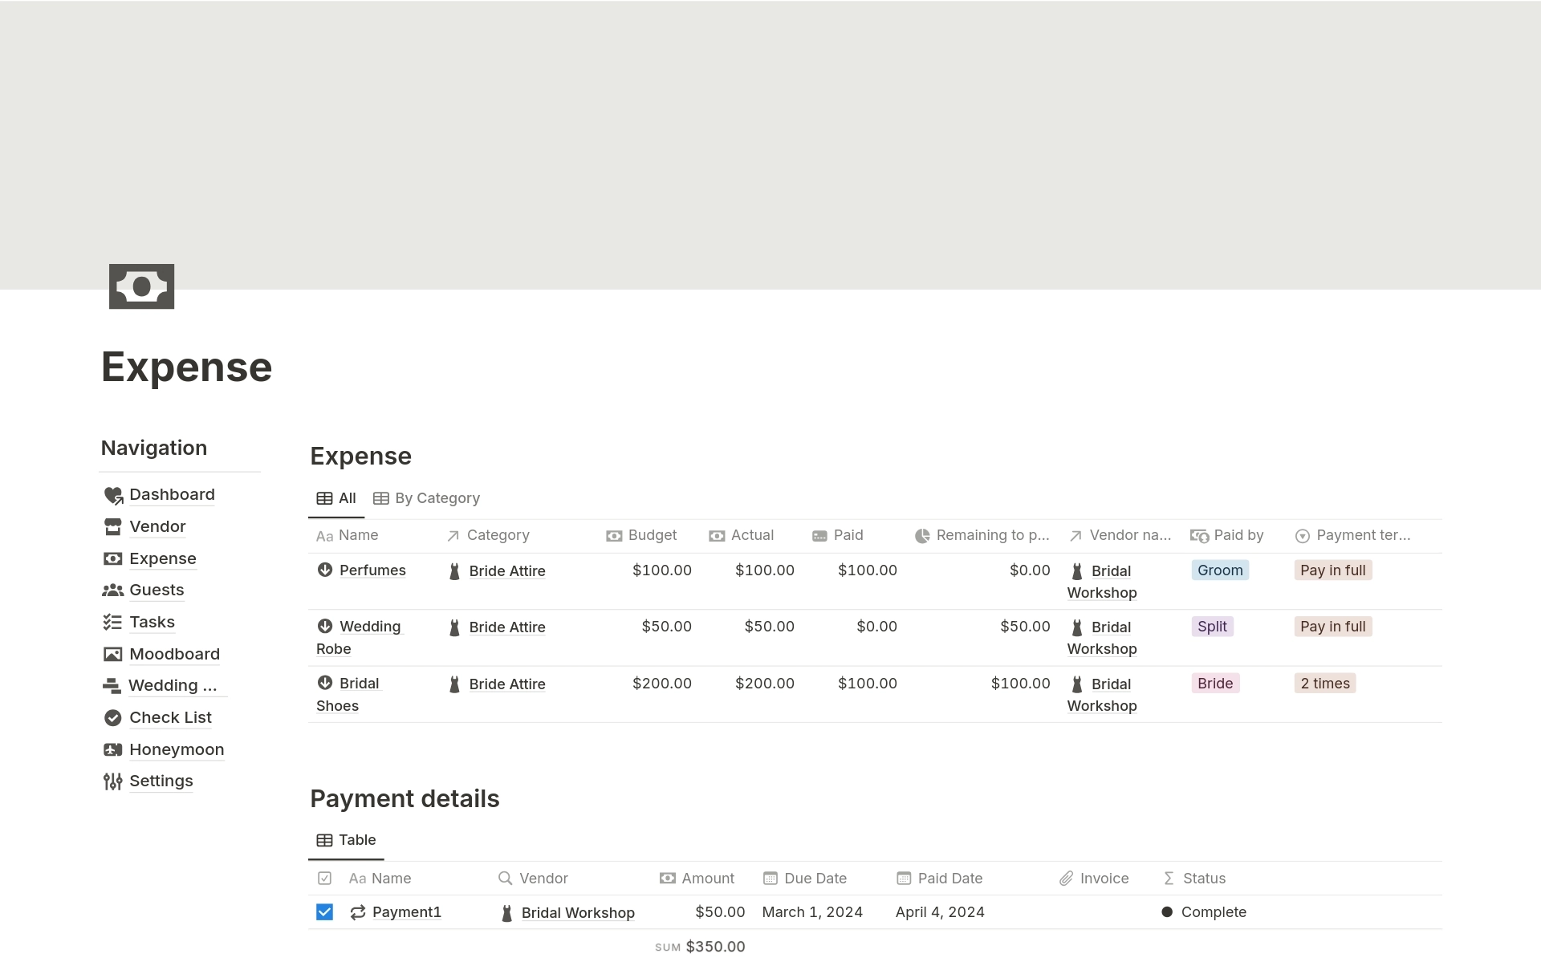Select the Table view tab in Payment details
The width and height of the screenshot is (1541, 962).
(346, 840)
